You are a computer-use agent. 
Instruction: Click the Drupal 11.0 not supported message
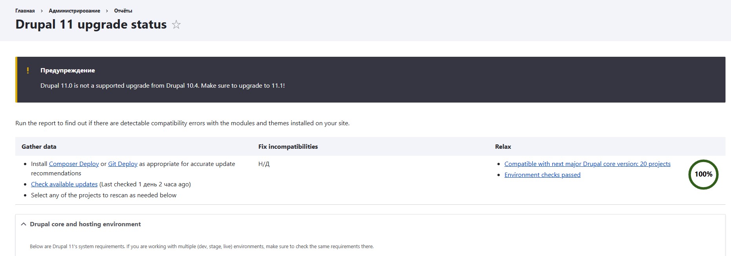(163, 86)
